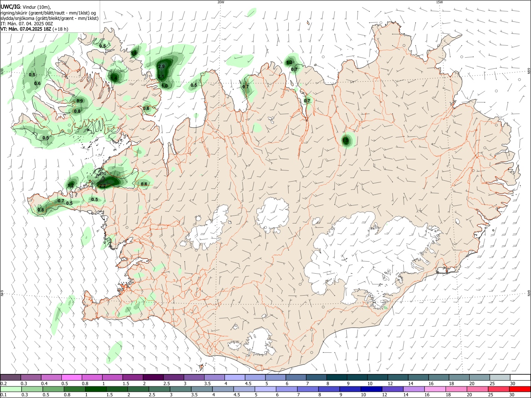Select the 25 red-pink swatch in lower legend

pyautogui.click(x=498, y=389)
